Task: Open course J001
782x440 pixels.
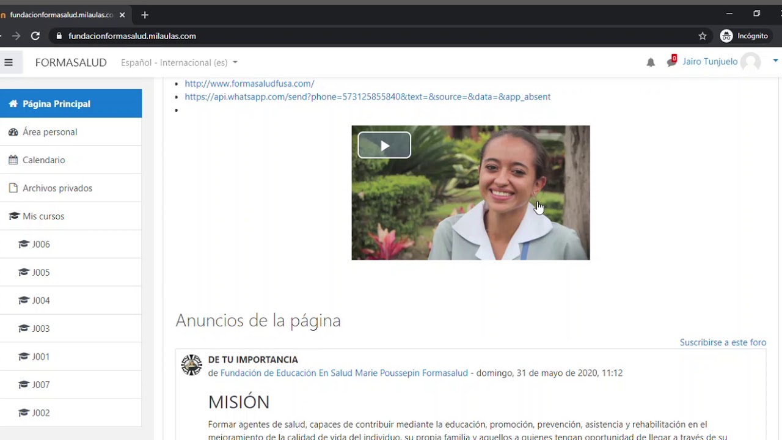Action: pyautogui.click(x=71, y=357)
